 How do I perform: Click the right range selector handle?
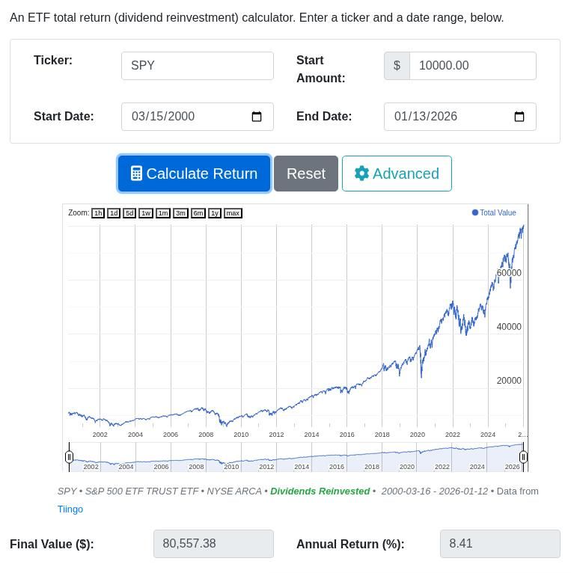(x=524, y=457)
